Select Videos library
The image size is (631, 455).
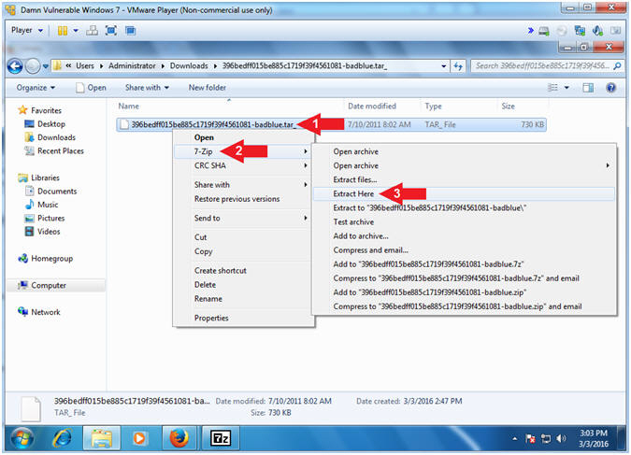coord(49,232)
